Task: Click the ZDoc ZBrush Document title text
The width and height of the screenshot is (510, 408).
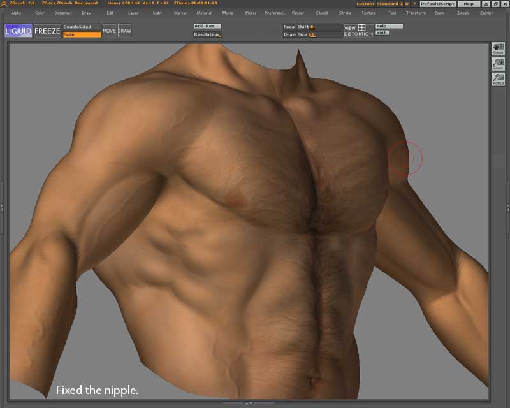Action: (x=70, y=3)
